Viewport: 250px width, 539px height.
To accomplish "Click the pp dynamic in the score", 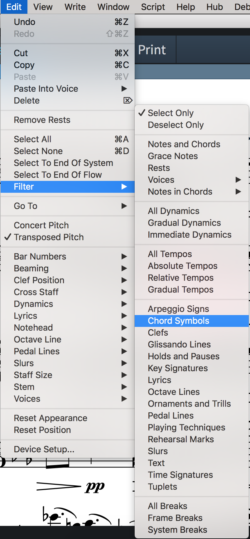I will (x=95, y=487).
